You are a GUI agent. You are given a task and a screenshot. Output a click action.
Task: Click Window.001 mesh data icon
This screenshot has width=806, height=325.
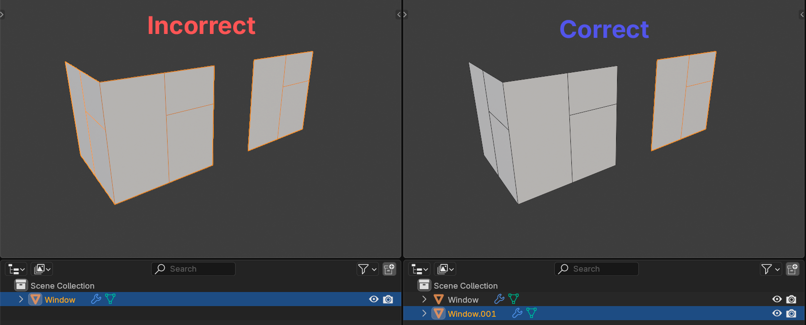coord(532,313)
